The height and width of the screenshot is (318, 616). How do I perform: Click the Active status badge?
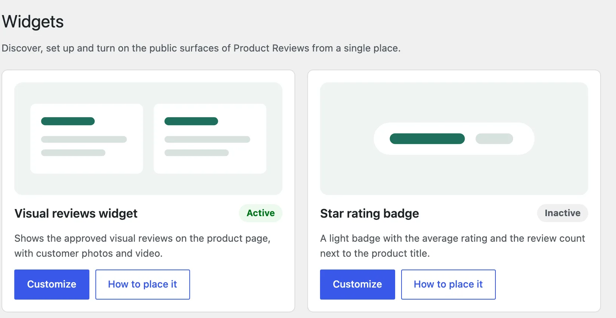click(x=261, y=213)
